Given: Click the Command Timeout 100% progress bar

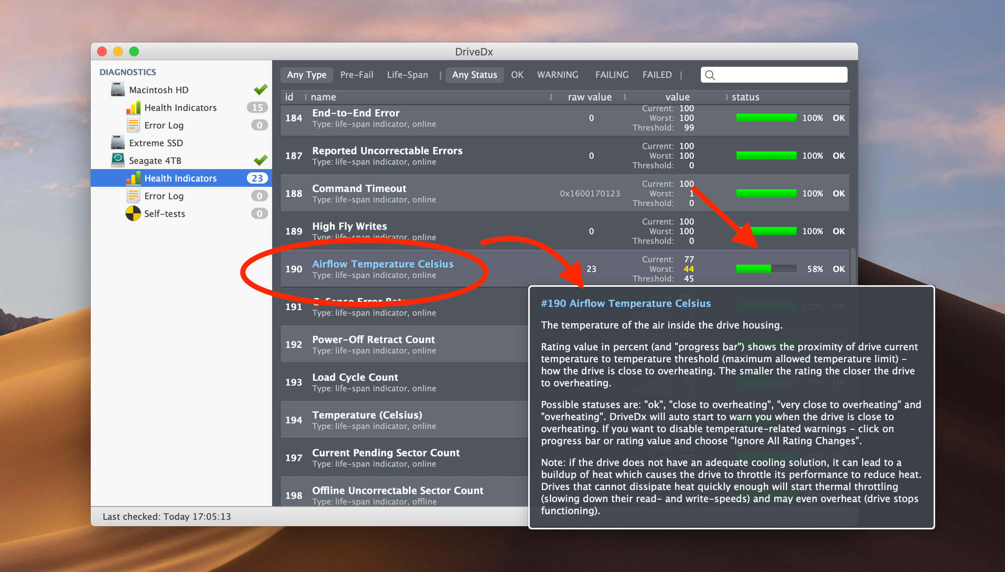Looking at the screenshot, I should point(766,193).
